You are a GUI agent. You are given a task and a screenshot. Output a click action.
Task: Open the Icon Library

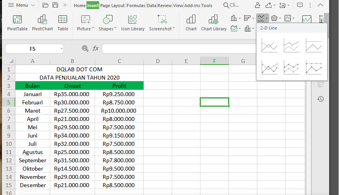[x=133, y=23]
